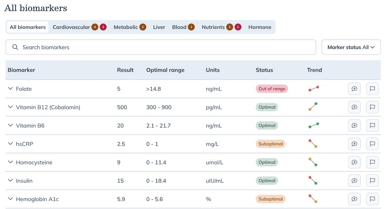Click the result value 500
385x209 pixels.
click(x=122, y=107)
